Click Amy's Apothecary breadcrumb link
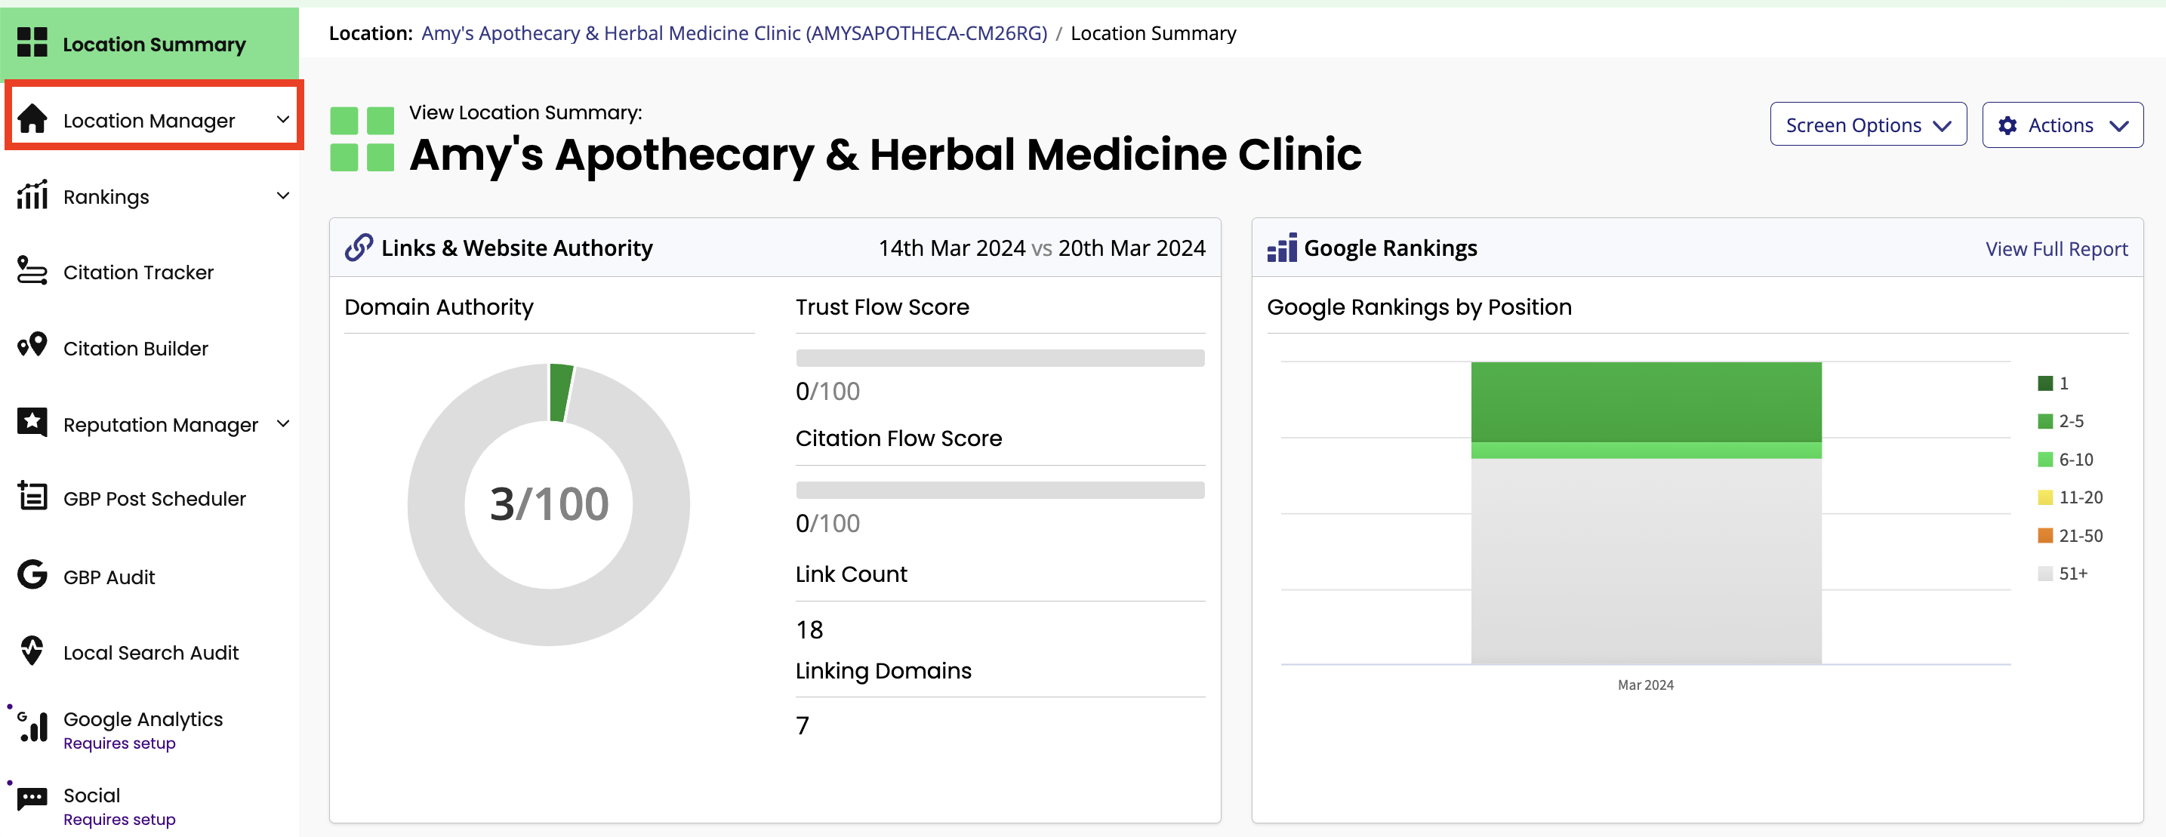The width and height of the screenshot is (2166, 837). [x=733, y=32]
